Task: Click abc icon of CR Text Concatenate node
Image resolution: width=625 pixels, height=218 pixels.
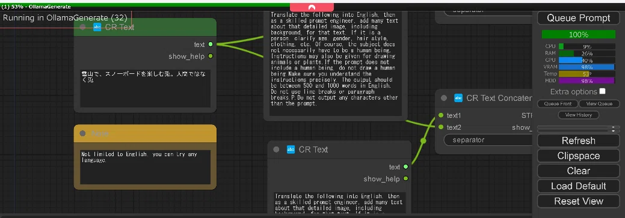Action: click(458, 98)
